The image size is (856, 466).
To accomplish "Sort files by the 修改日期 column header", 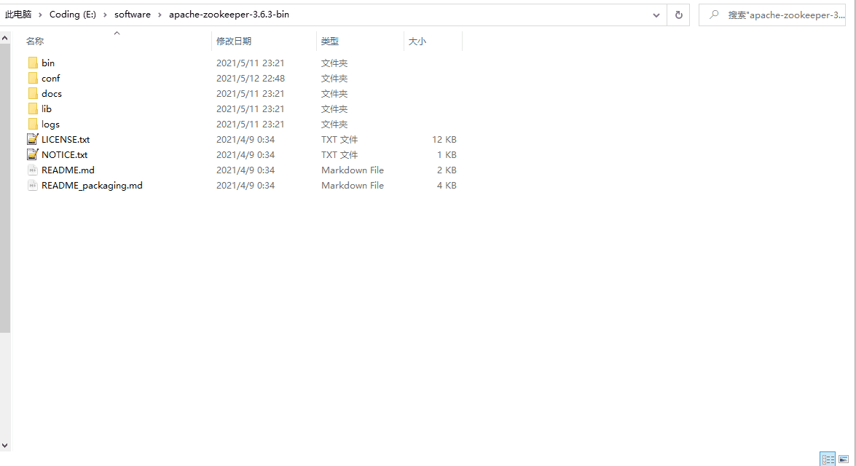I will tap(235, 41).
